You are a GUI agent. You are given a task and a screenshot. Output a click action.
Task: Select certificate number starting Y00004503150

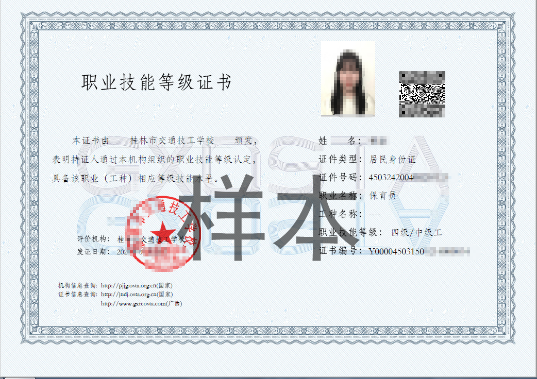[x=419, y=251]
